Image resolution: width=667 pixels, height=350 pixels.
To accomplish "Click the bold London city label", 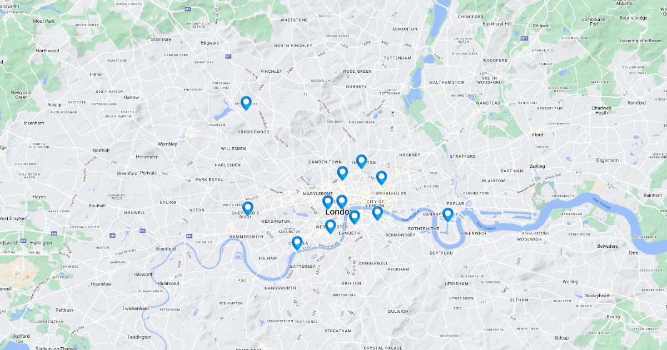I will 337,212.
